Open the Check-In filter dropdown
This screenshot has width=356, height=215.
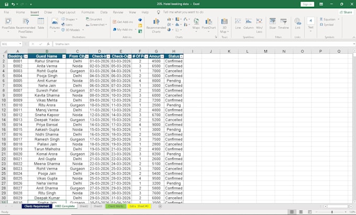(x=108, y=56)
